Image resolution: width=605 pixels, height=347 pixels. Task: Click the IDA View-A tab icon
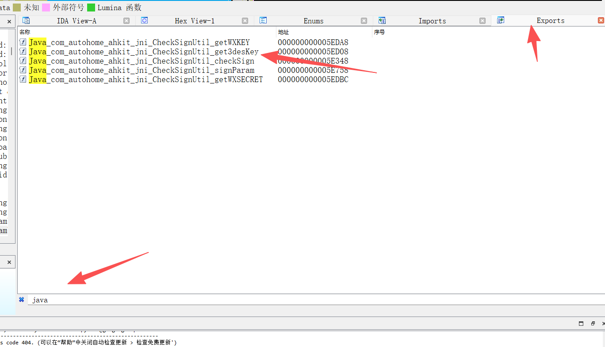26,20
